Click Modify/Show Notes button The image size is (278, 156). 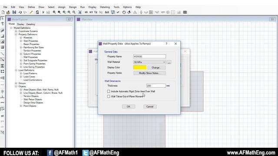coord(149,73)
